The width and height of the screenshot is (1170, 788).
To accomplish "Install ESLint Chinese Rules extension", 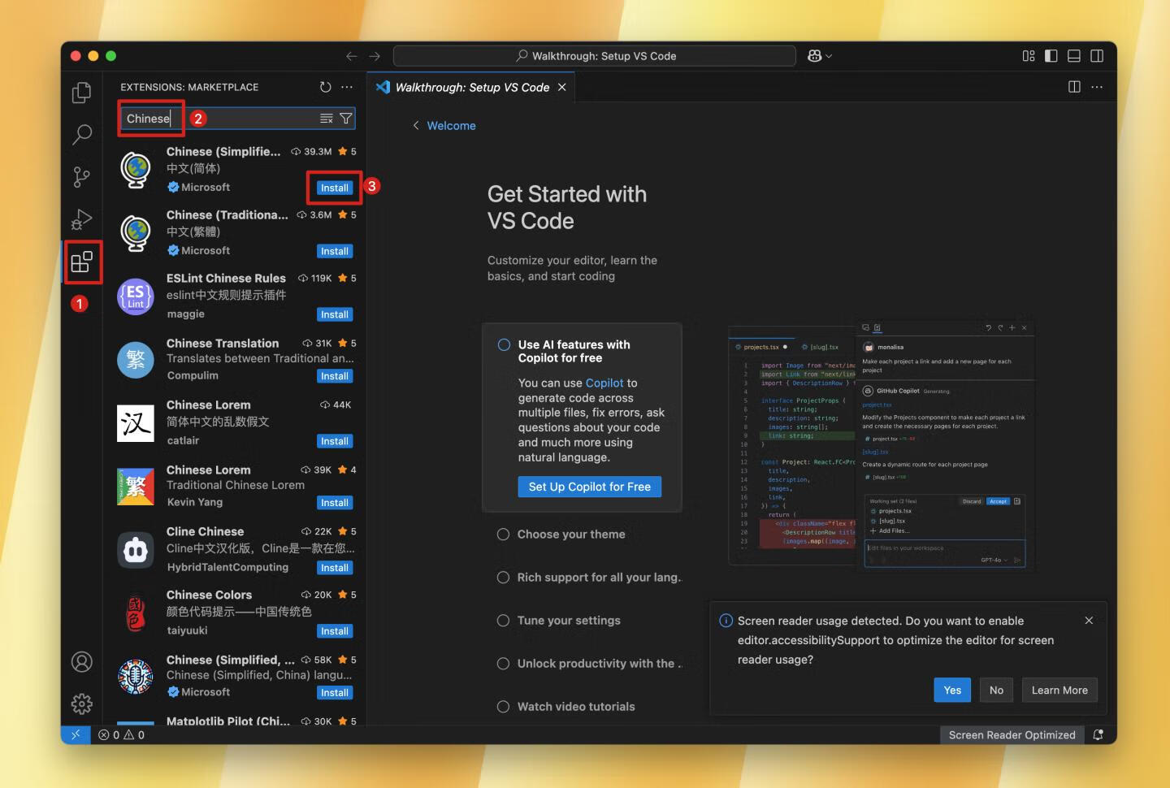I will [x=334, y=314].
